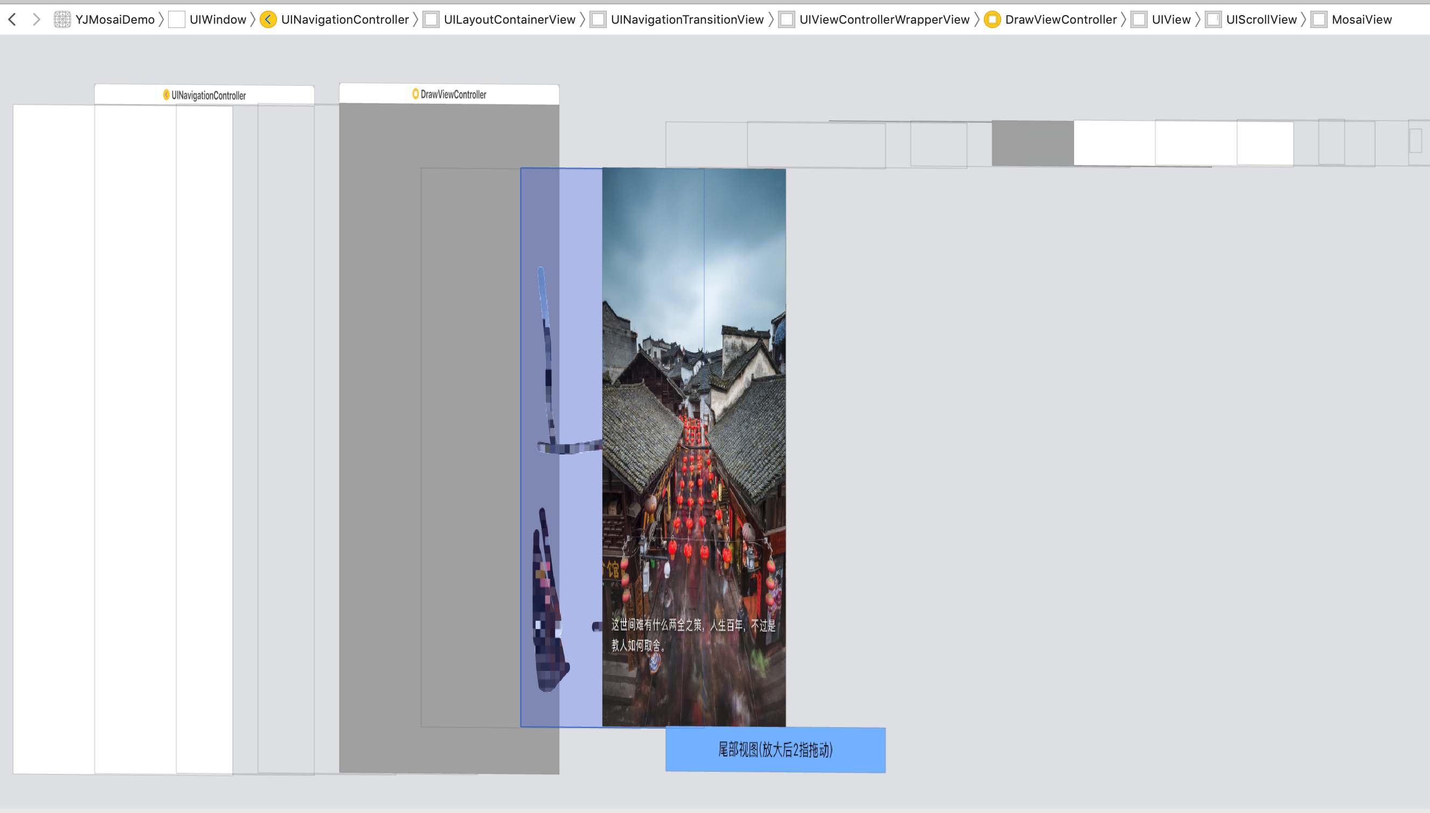Click the UIWindow breadcrumb square icon
Viewport: 1430px width, 813px height.
(177, 19)
